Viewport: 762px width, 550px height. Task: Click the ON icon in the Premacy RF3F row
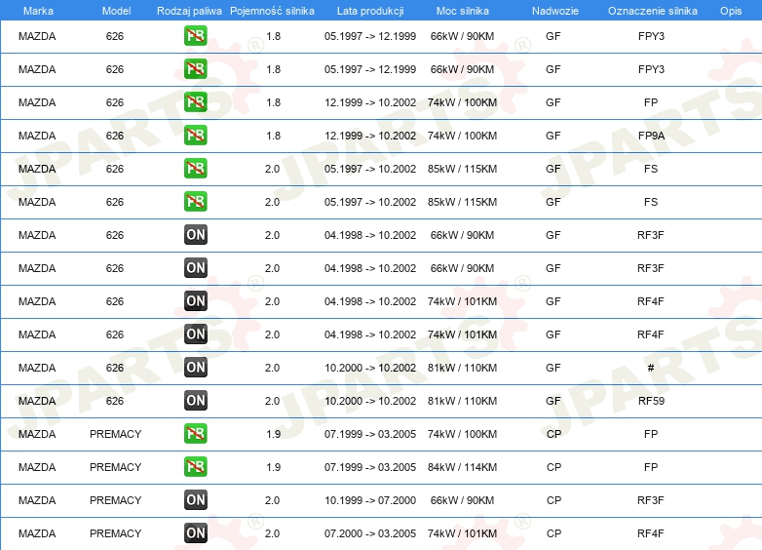195,499
